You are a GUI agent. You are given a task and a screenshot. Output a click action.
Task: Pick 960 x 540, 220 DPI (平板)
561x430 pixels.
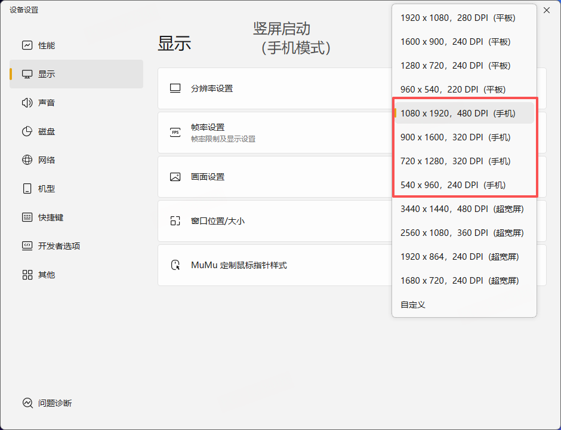pos(464,90)
